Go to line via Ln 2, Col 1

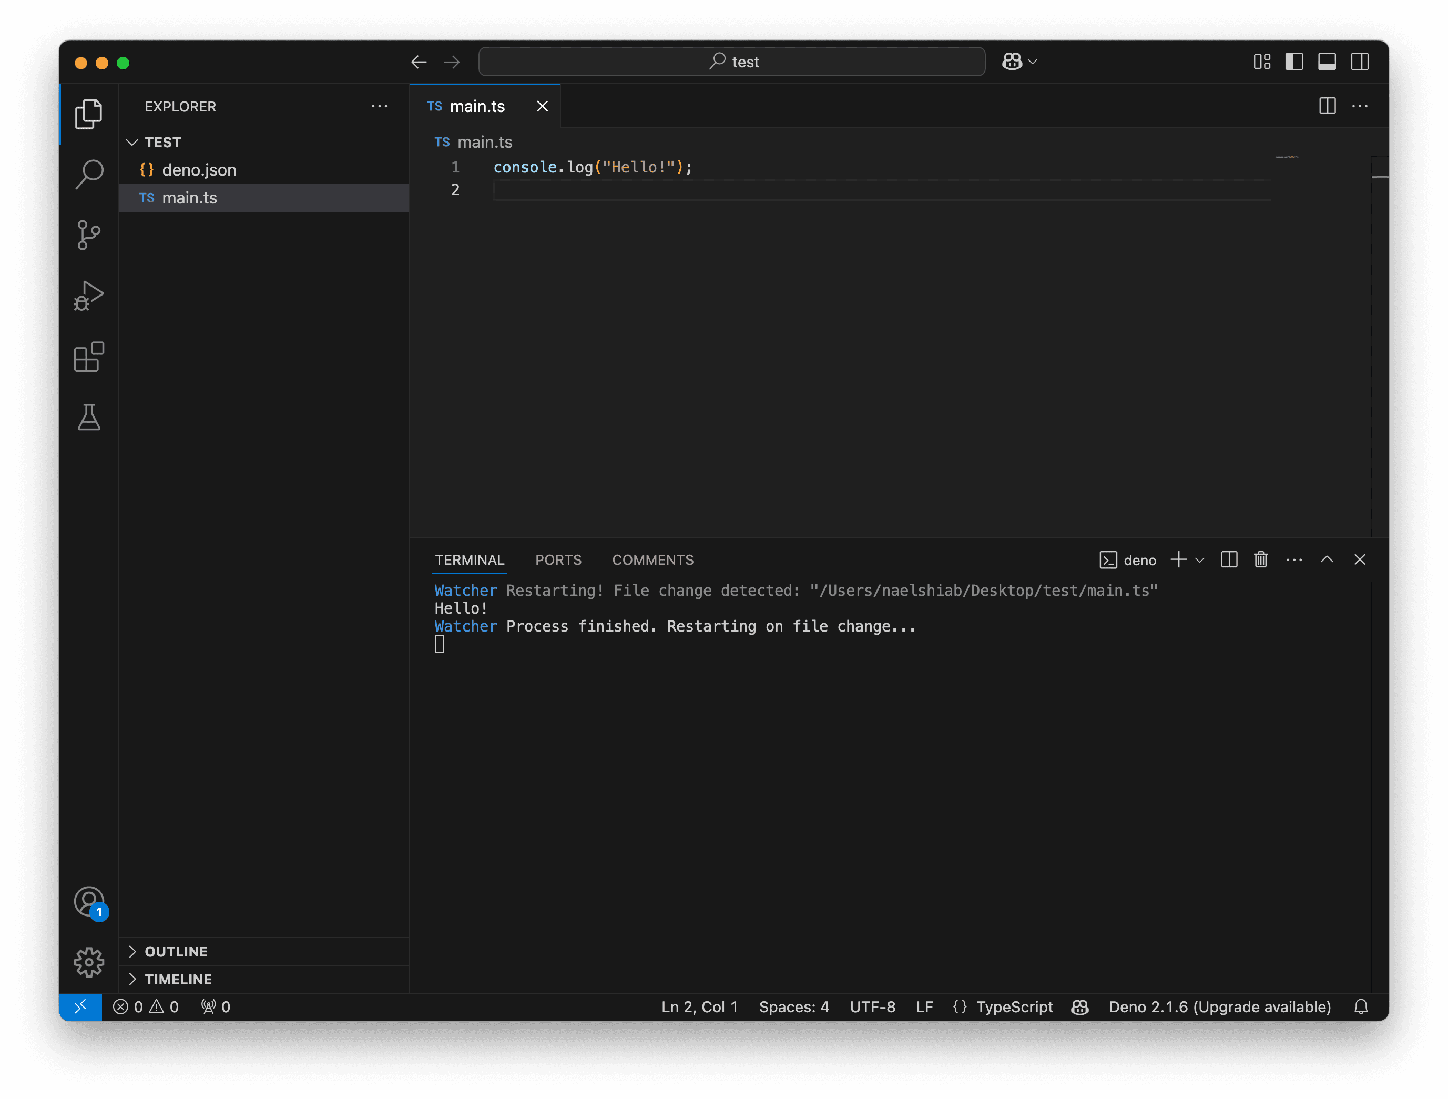coord(699,1006)
